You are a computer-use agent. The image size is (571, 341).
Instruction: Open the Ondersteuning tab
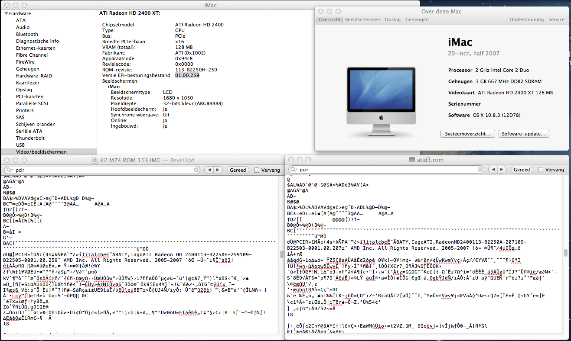tap(526, 19)
